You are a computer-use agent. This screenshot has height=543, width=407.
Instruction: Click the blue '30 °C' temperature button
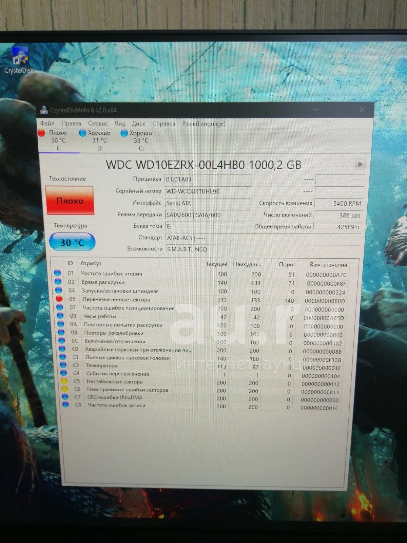[x=72, y=242]
